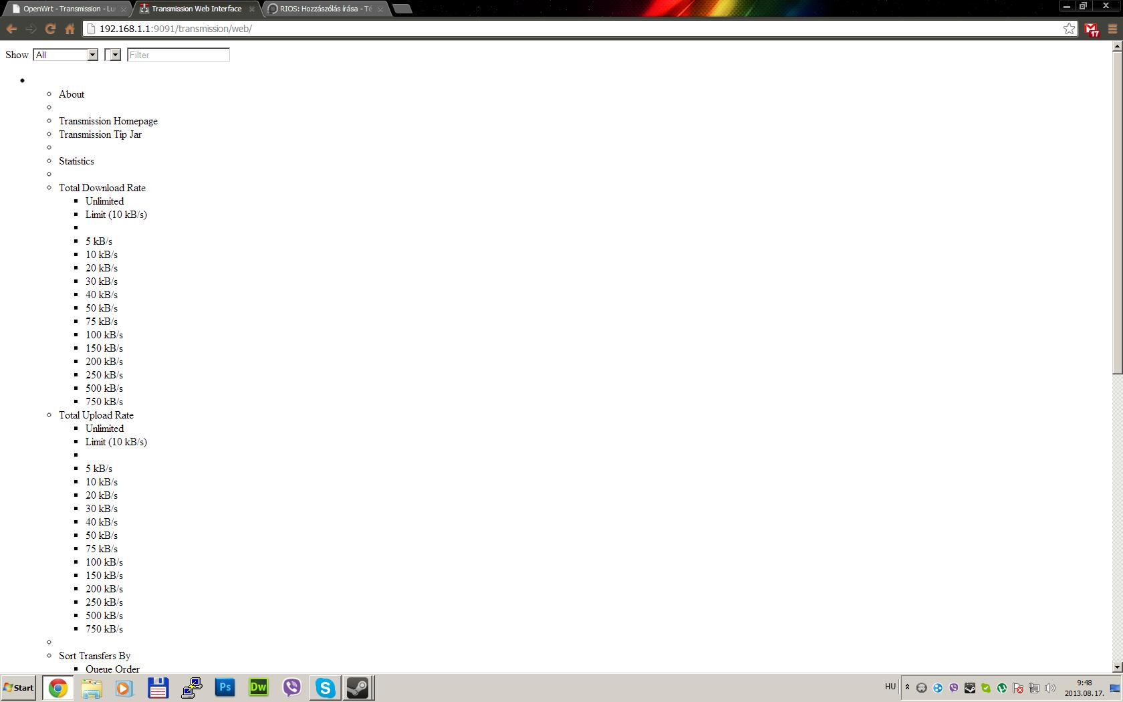1123x702 pixels.
Task: Close the RIOS: Hozzászólás írása tab
Action: point(380,9)
